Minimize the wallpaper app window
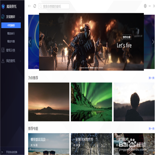 click(x=150, y=6)
